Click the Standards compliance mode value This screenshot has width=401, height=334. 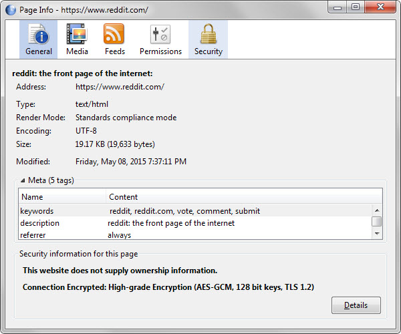(x=126, y=118)
